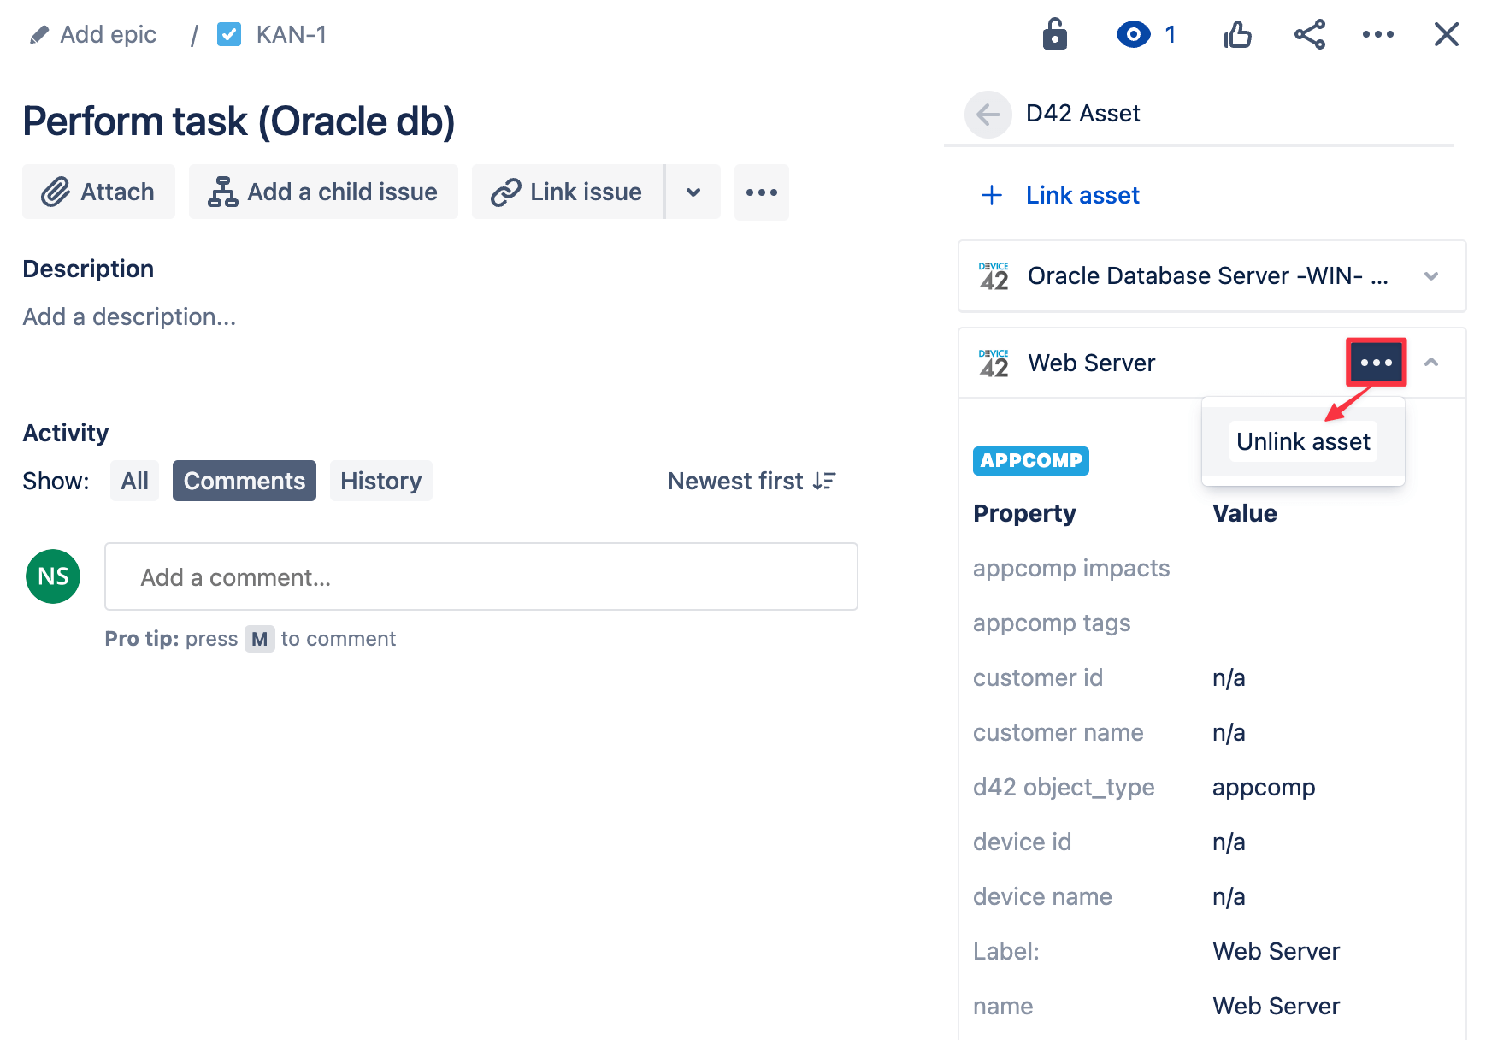Toggle Newest first comment ordering

(752, 481)
